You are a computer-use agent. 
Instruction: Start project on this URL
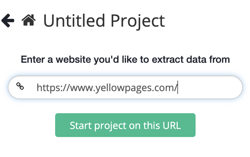click(125, 125)
